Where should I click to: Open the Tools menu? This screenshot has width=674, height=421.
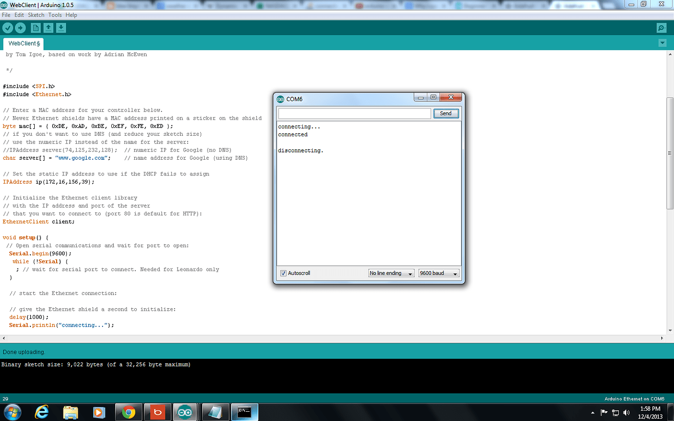coord(55,15)
